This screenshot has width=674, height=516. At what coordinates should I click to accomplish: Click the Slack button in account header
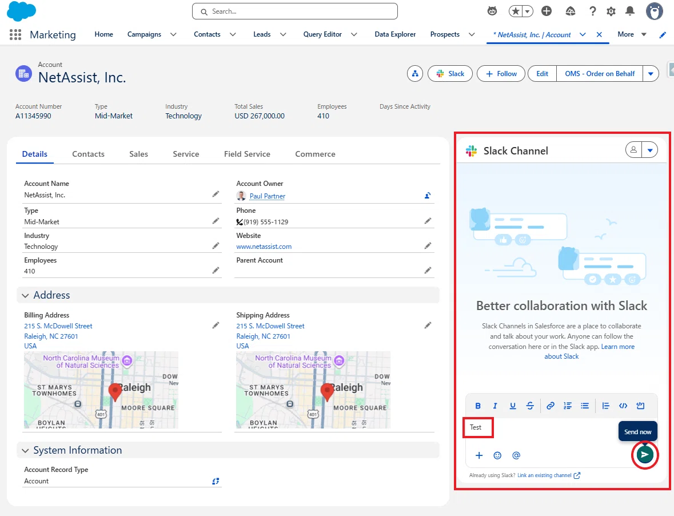[450, 74]
